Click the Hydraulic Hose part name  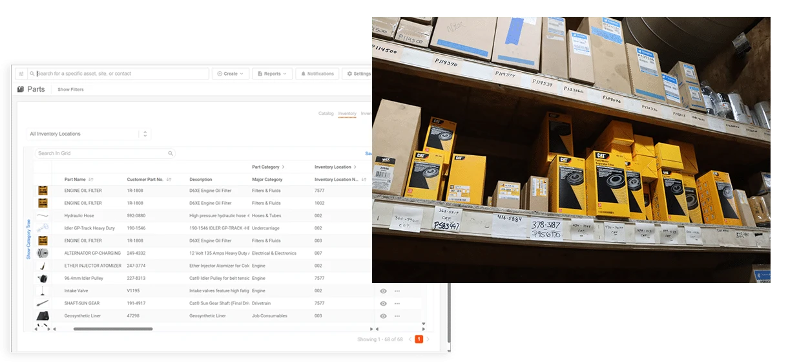79,216
